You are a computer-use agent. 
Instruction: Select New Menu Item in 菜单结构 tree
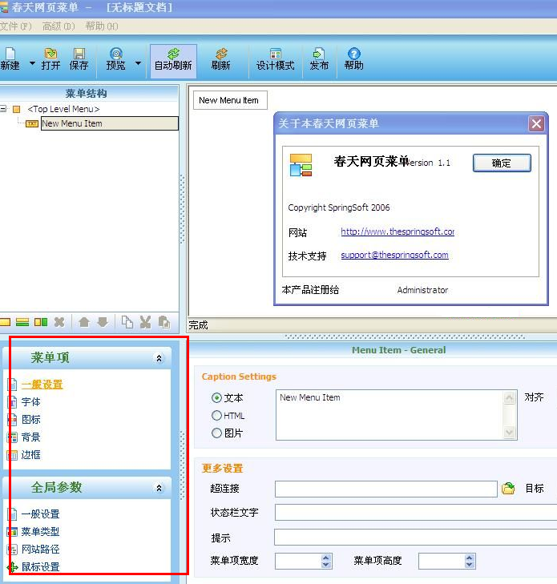click(110, 123)
